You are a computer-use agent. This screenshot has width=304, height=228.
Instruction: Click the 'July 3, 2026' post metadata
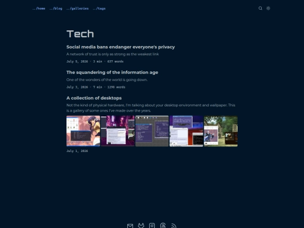96,87
